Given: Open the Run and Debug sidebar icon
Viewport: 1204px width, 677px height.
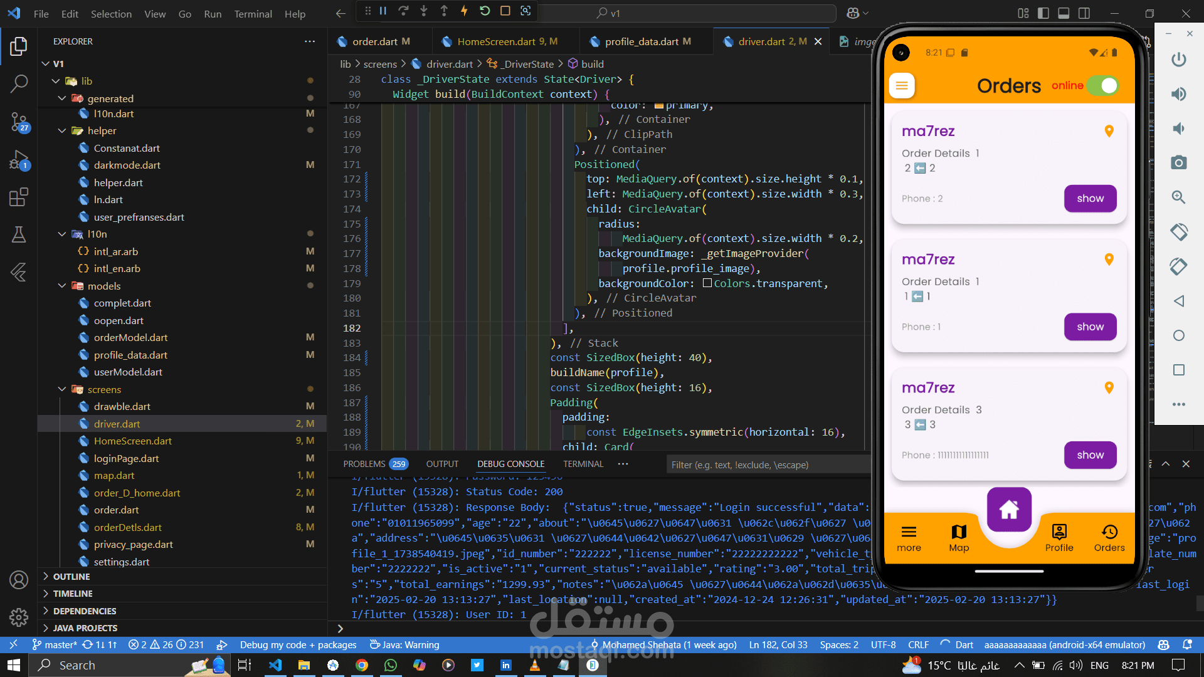Looking at the screenshot, I should tap(19, 160).
